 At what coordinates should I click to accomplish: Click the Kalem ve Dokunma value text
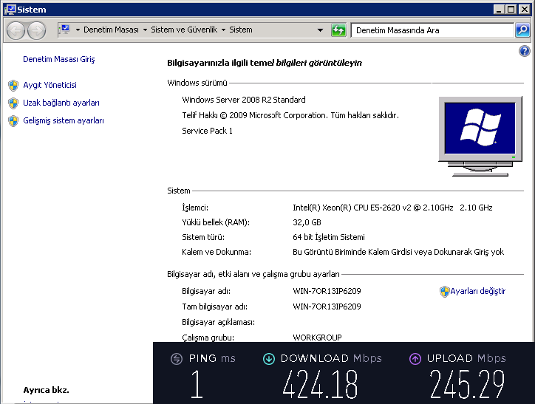(x=398, y=253)
